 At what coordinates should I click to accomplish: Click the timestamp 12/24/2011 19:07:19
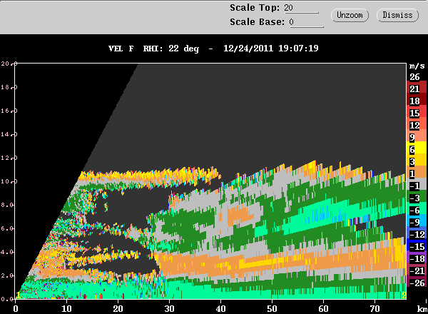click(271, 49)
